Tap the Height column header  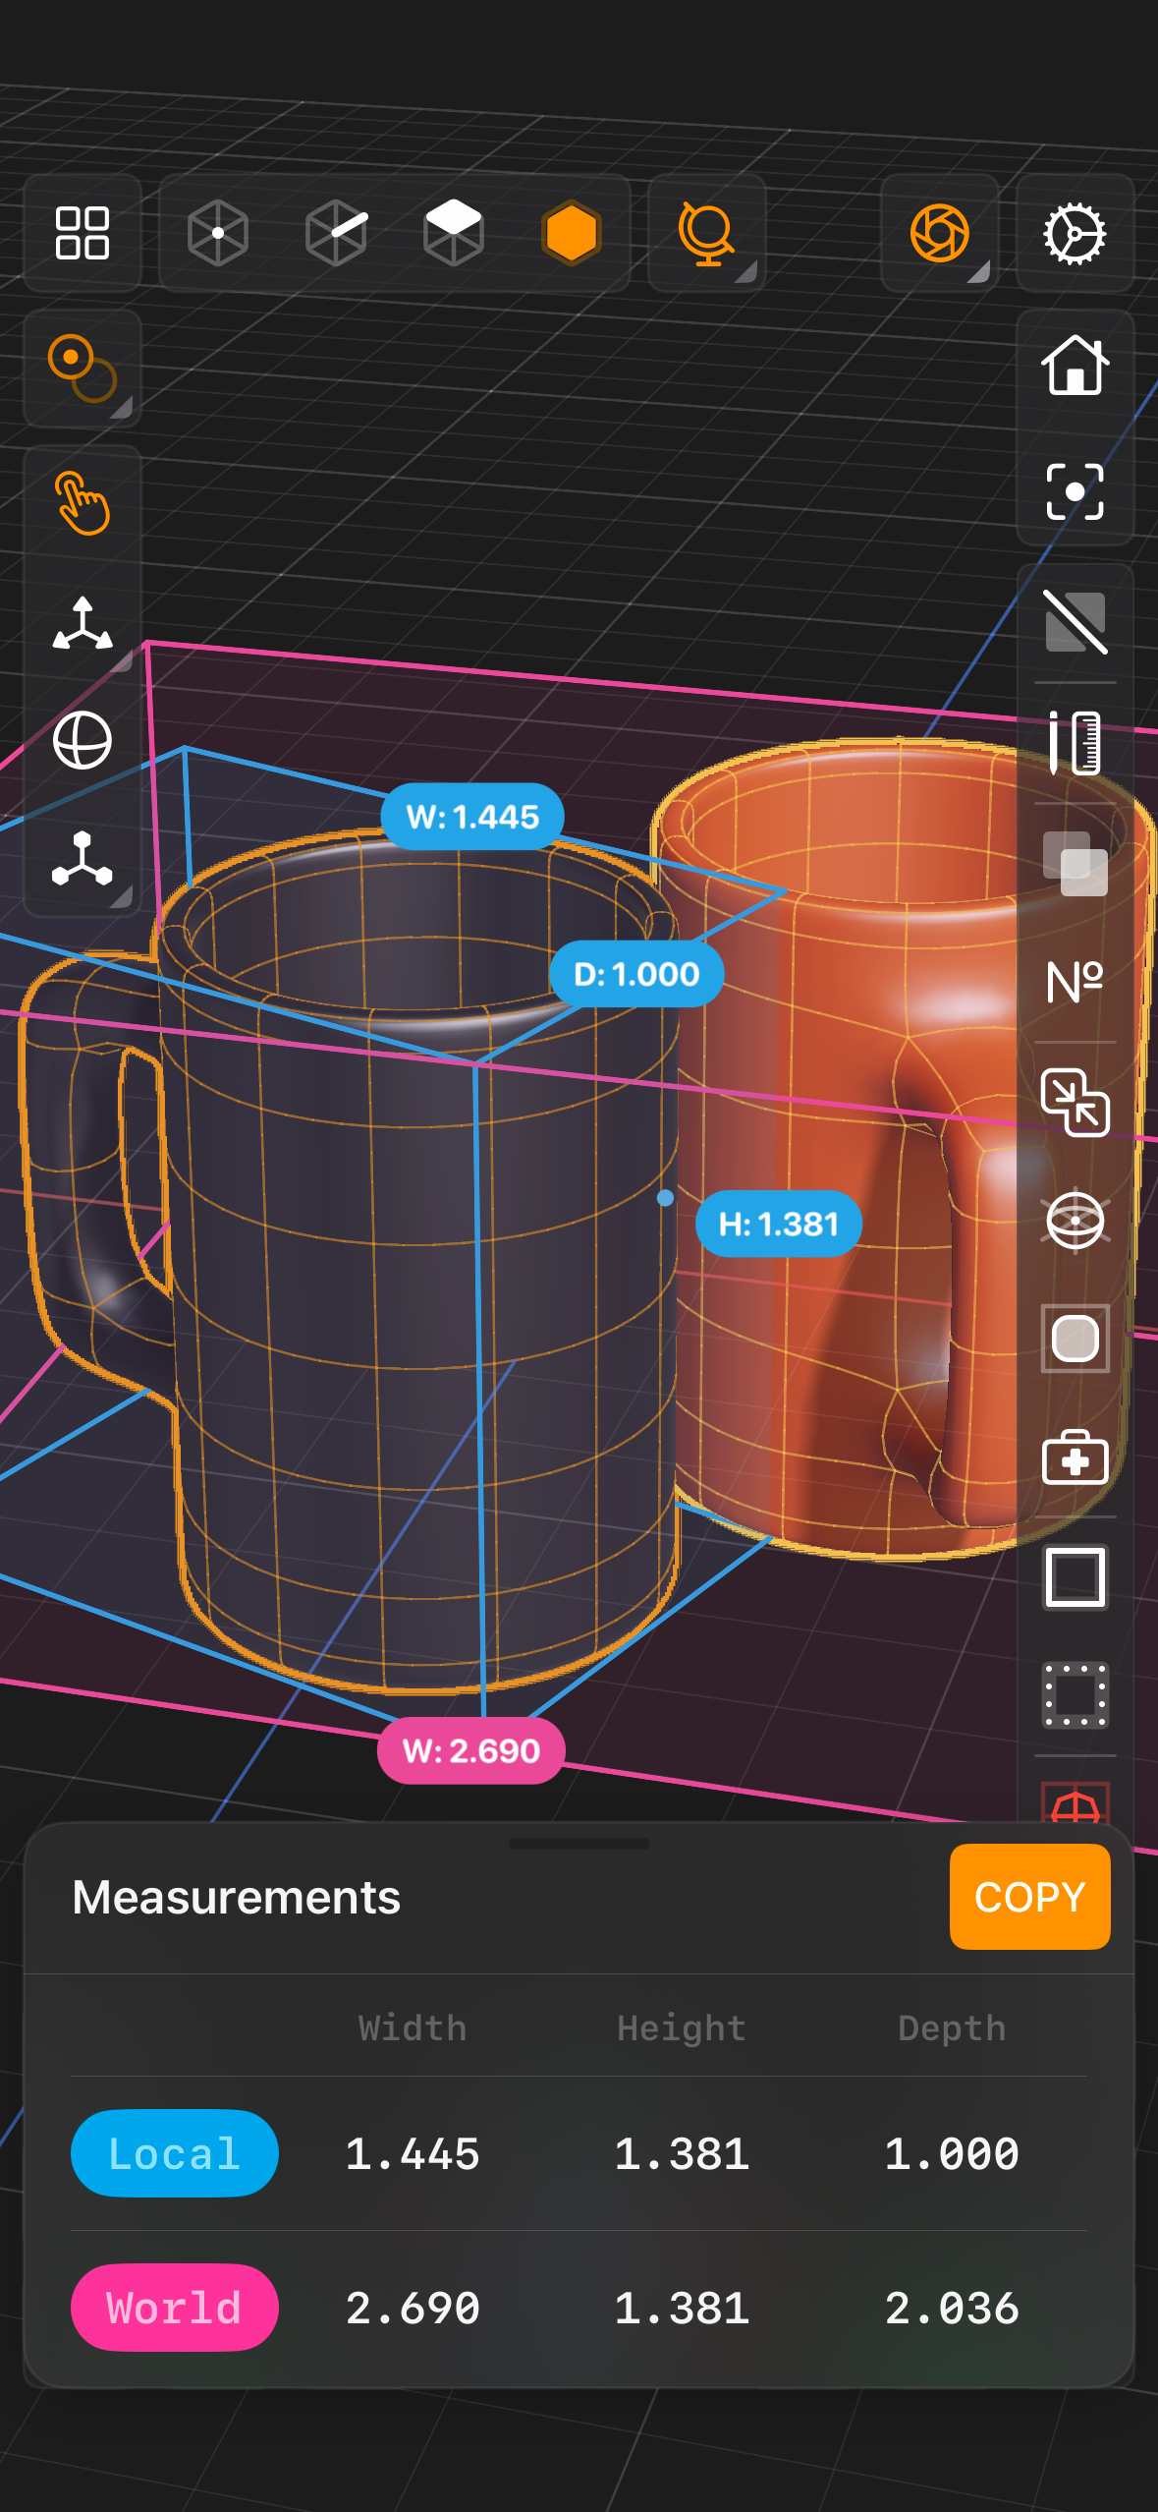tap(682, 2027)
